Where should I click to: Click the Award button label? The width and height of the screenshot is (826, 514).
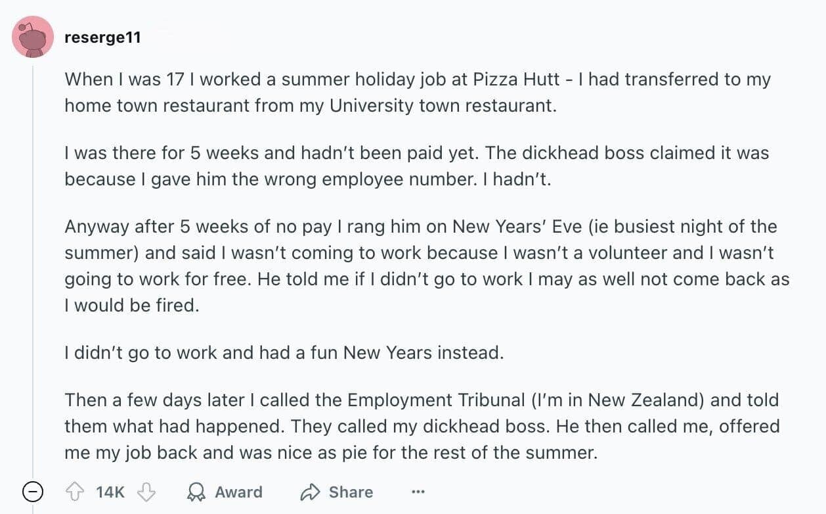coord(238,492)
